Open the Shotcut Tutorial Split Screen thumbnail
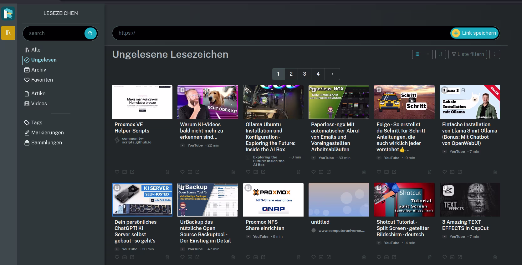Viewport: 522px width, 265px height. click(x=404, y=200)
